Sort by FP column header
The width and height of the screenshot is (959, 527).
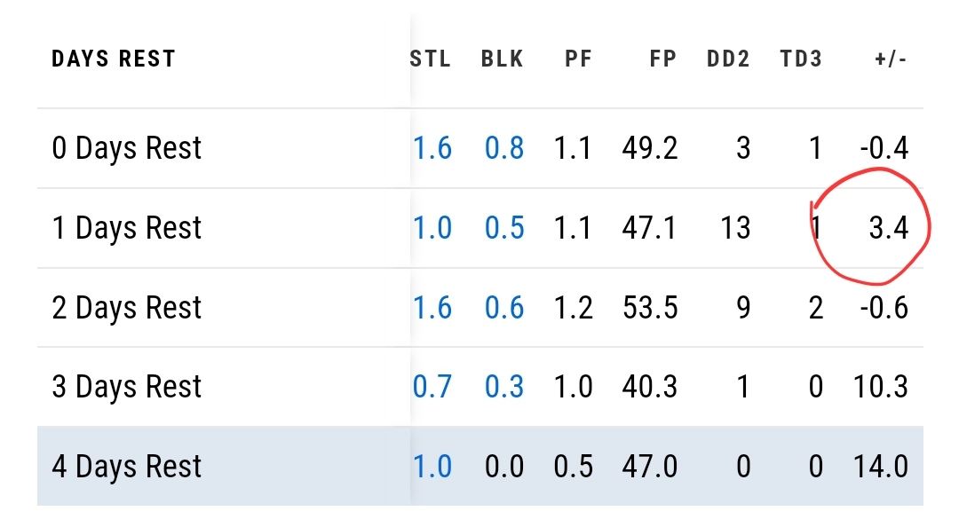pyautogui.click(x=662, y=59)
